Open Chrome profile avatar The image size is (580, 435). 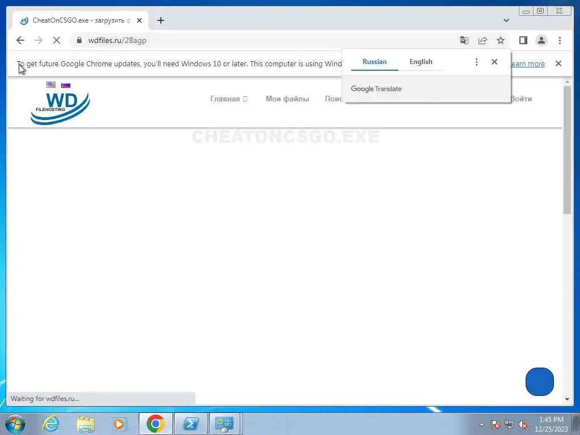click(x=541, y=40)
